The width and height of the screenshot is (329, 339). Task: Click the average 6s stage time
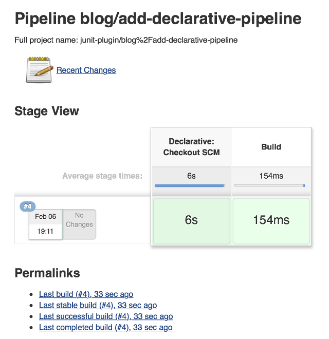[x=191, y=176]
